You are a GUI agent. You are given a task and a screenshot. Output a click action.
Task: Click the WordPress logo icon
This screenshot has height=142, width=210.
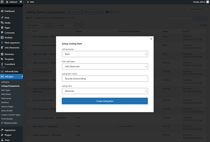point(2,2)
